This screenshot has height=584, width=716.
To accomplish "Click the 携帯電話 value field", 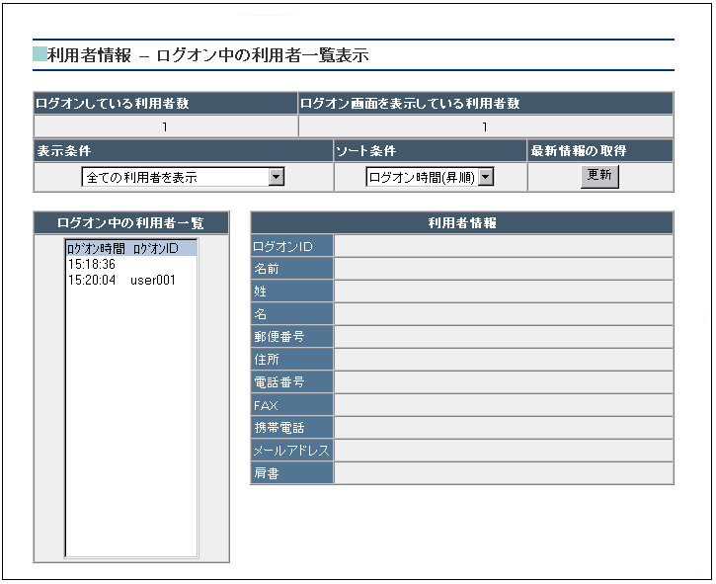I will tap(503, 428).
